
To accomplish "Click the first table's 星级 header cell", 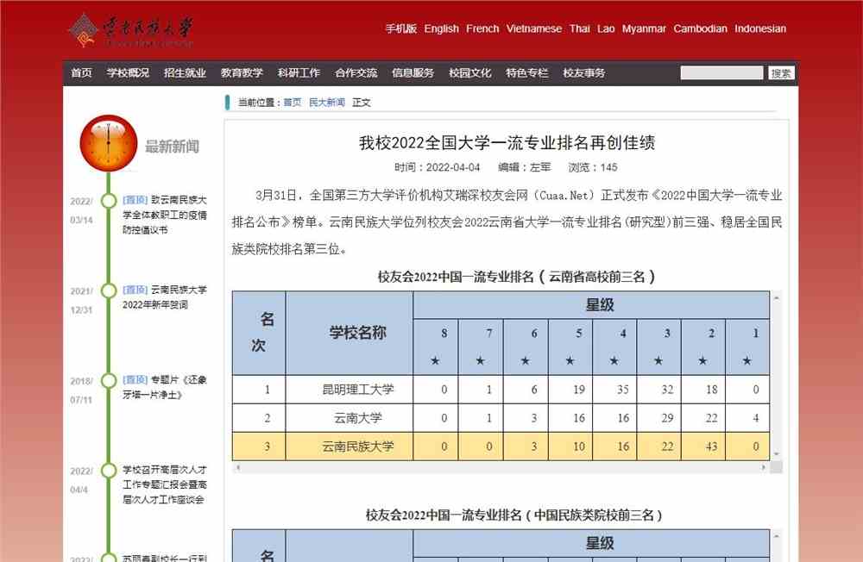I will point(591,304).
